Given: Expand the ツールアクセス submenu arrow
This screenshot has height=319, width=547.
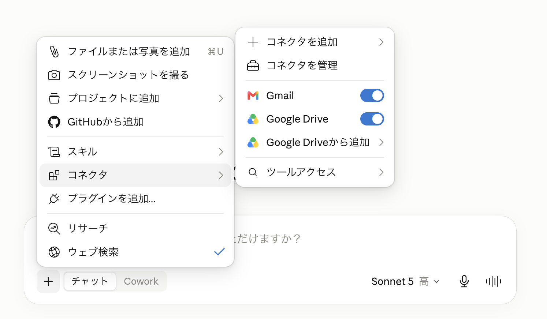Looking at the screenshot, I should click(x=381, y=172).
